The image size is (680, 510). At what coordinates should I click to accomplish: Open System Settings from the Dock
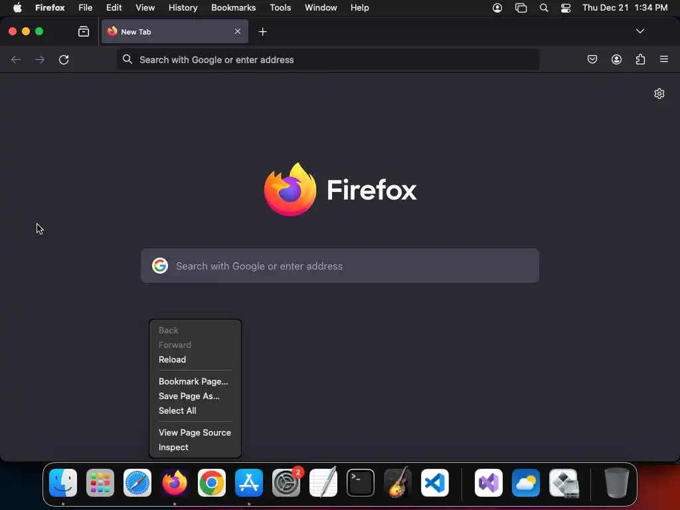286,482
